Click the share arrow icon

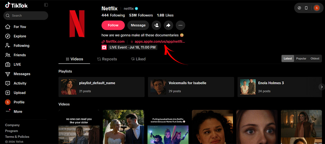click(168, 25)
